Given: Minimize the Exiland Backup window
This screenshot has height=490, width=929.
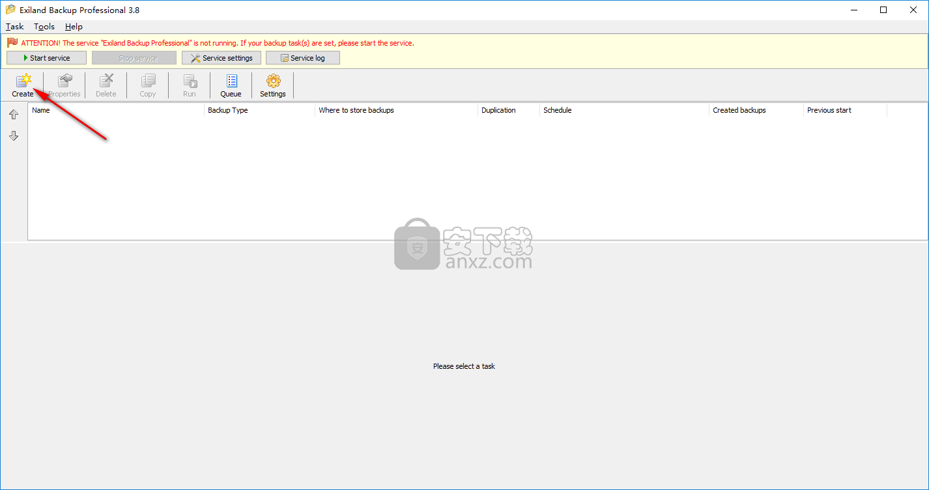Looking at the screenshot, I should coord(853,10).
